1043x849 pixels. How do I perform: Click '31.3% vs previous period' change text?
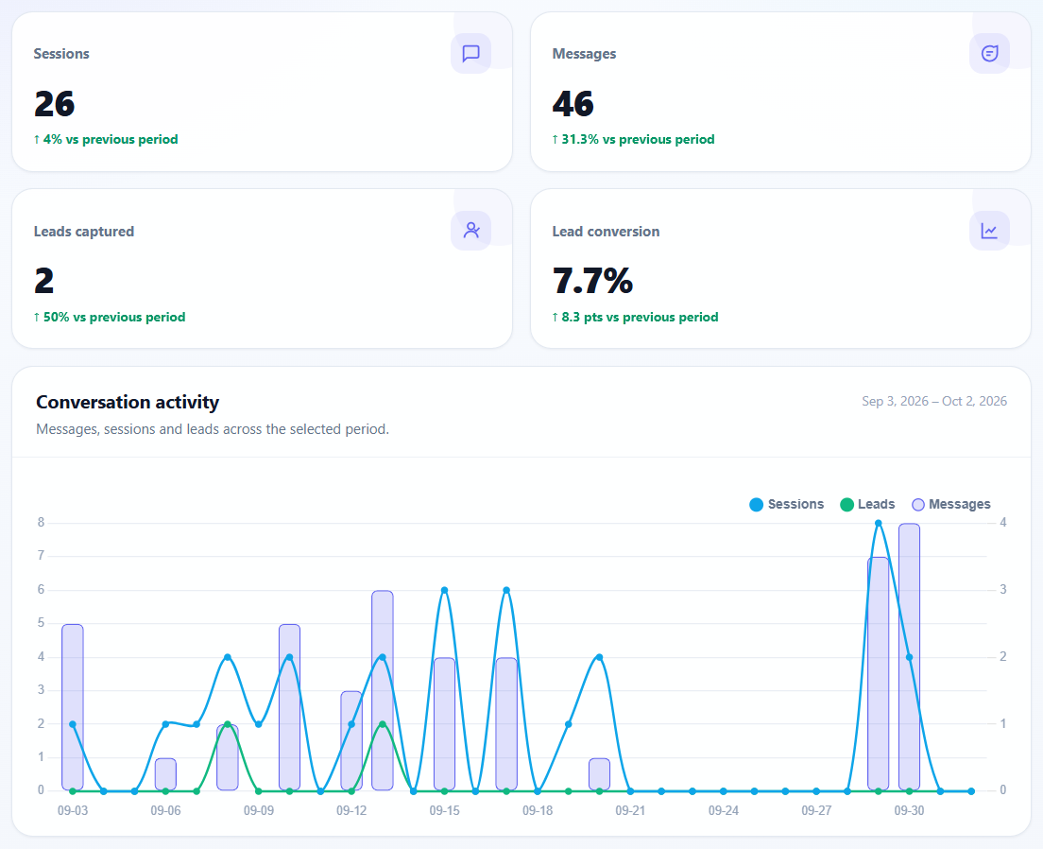pyautogui.click(x=633, y=139)
